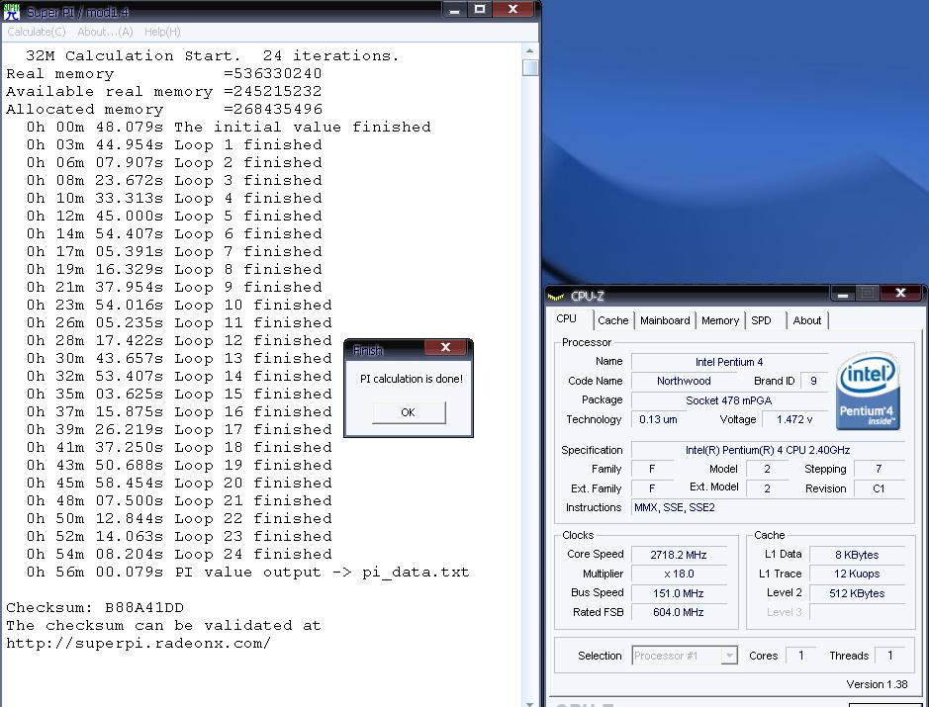Click the CPU-Z title bar logo icon
This screenshot has height=707, width=929.
pos(556,296)
